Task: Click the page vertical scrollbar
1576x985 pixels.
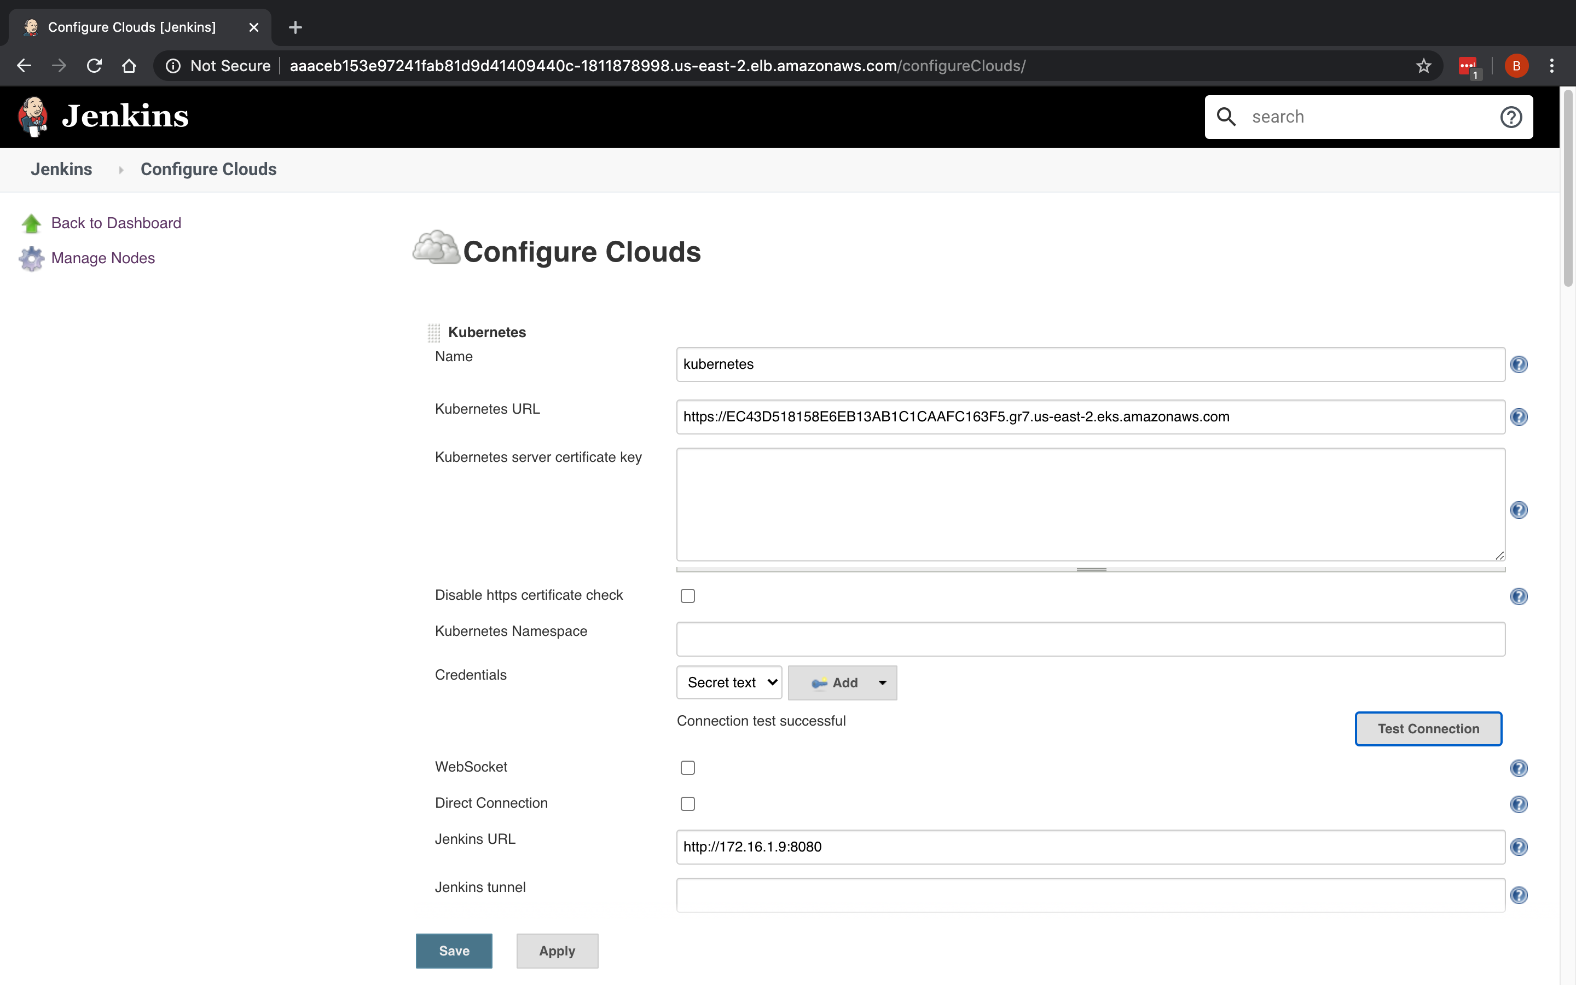Action: click(1568, 188)
